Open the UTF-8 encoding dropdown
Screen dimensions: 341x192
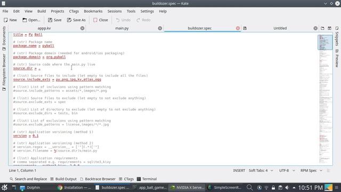[287, 171]
